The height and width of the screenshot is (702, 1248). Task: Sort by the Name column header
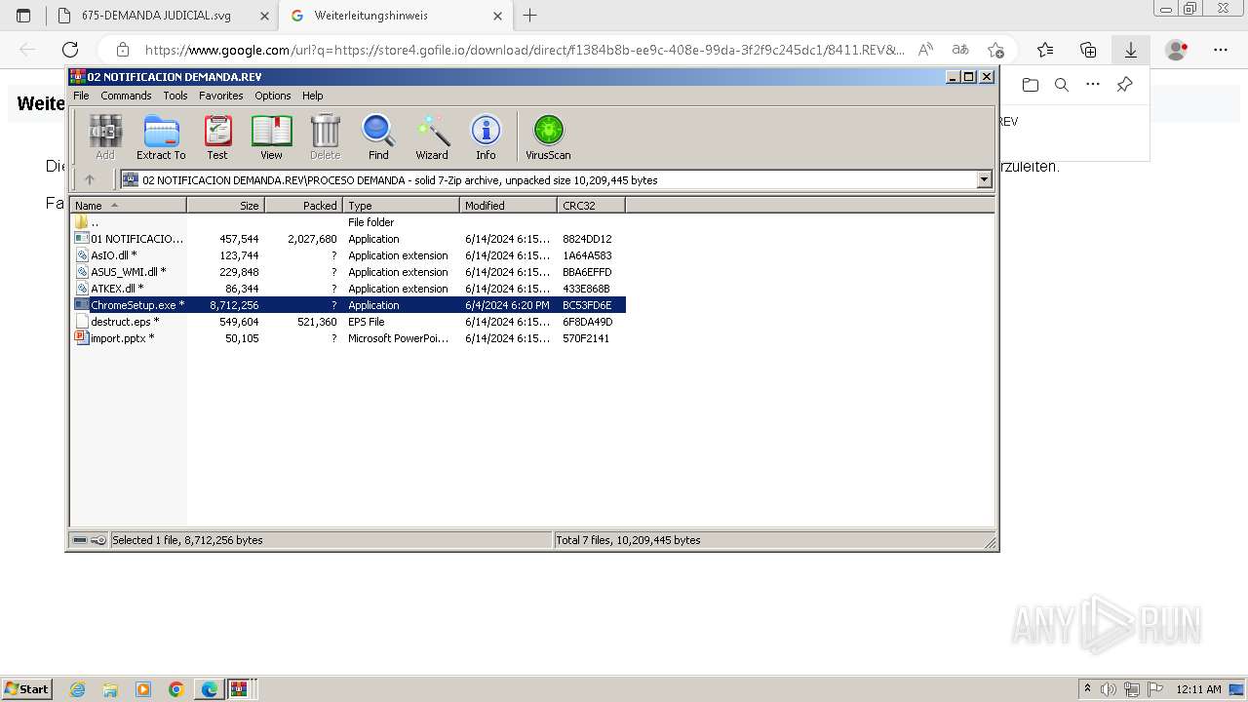(x=128, y=205)
